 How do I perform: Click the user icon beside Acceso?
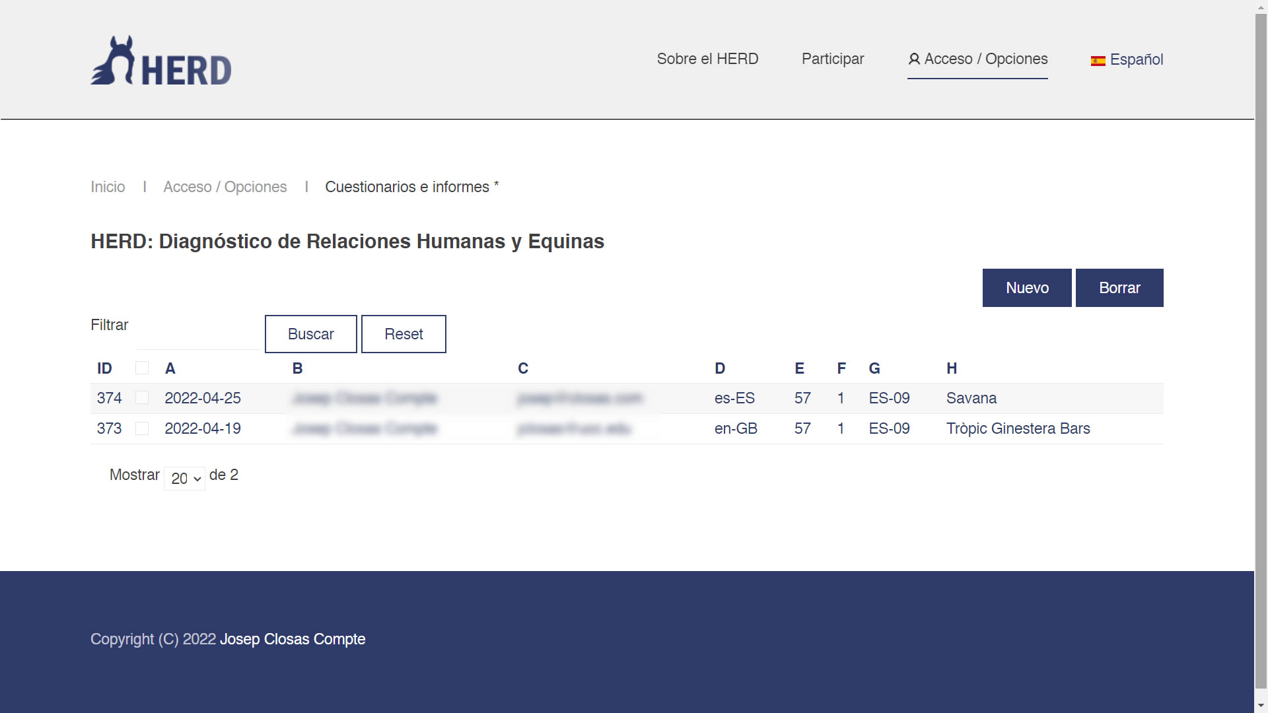tap(914, 59)
